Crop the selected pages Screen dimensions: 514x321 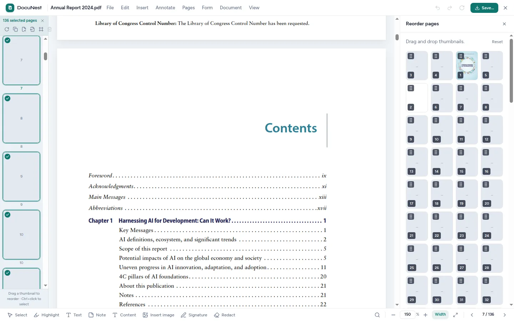pos(41,29)
